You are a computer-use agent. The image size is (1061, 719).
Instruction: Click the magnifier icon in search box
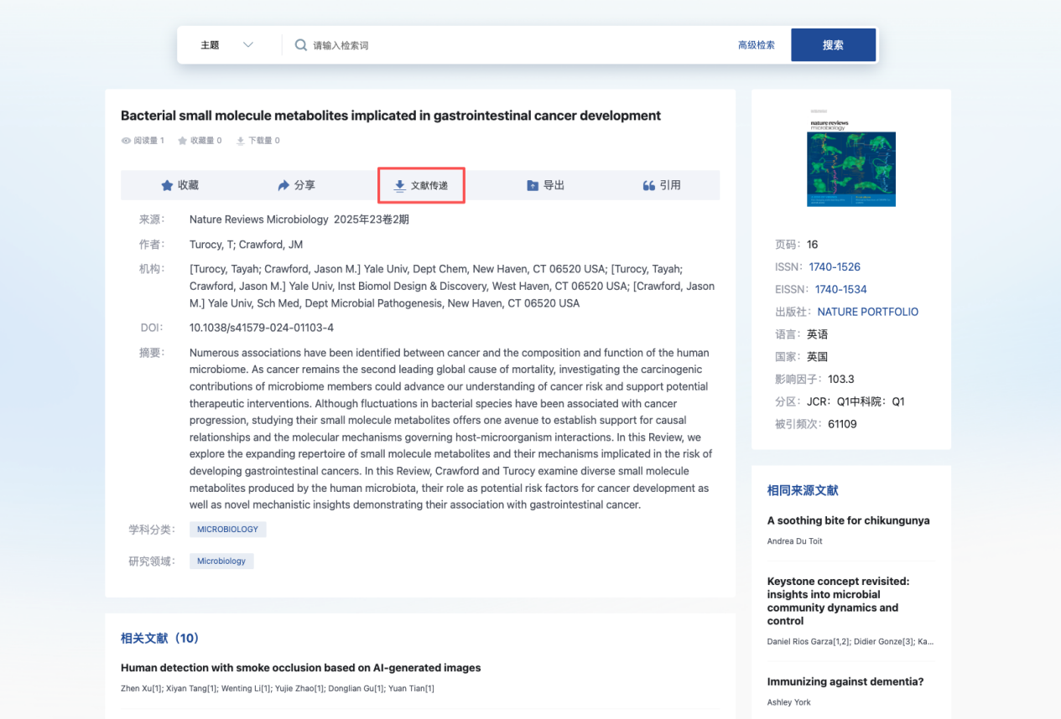pyautogui.click(x=300, y=45)
